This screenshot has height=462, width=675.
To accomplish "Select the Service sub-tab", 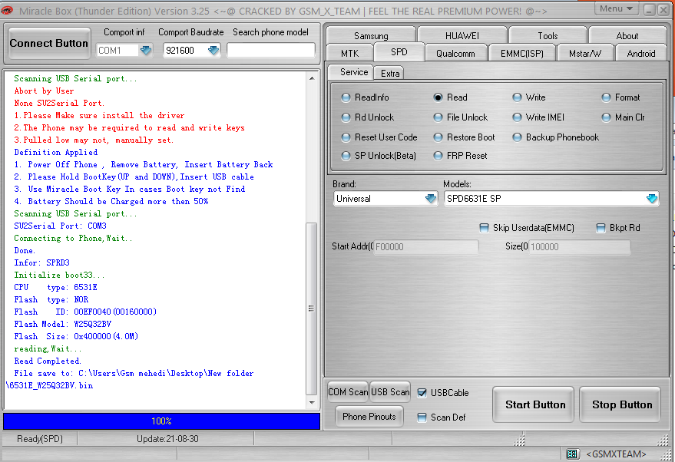I will pyautogui.click(x=354, y=72).
